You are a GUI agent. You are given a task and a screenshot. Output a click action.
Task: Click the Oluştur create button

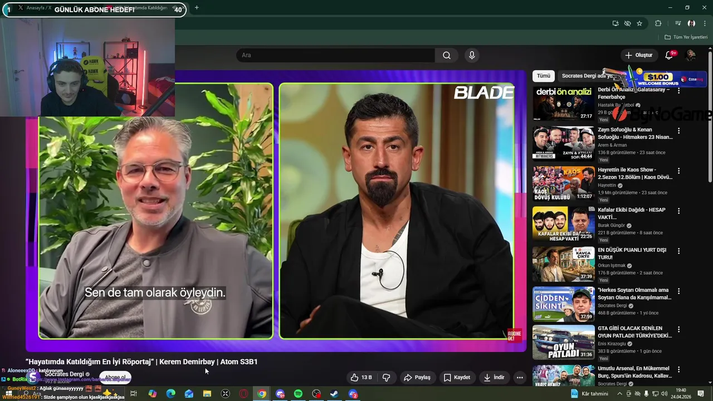point(638,55)
